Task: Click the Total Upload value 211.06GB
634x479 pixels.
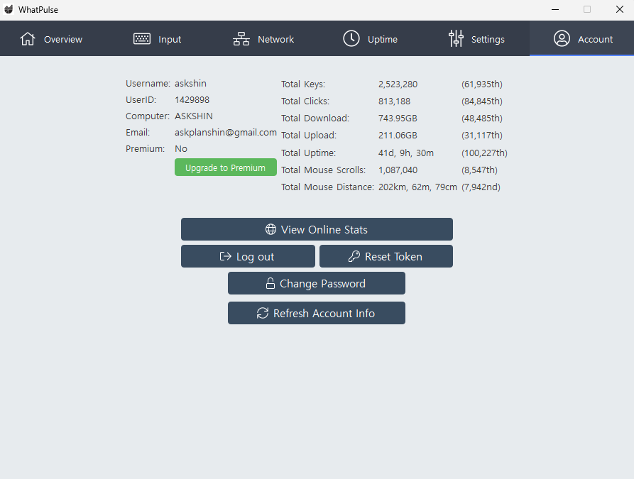Action: tap(398, 135)
